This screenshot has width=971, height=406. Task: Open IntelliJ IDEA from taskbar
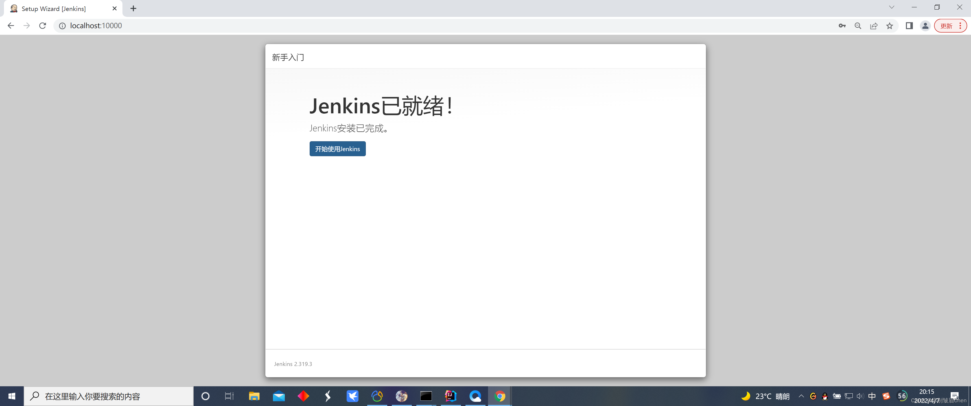pos(450,396)
